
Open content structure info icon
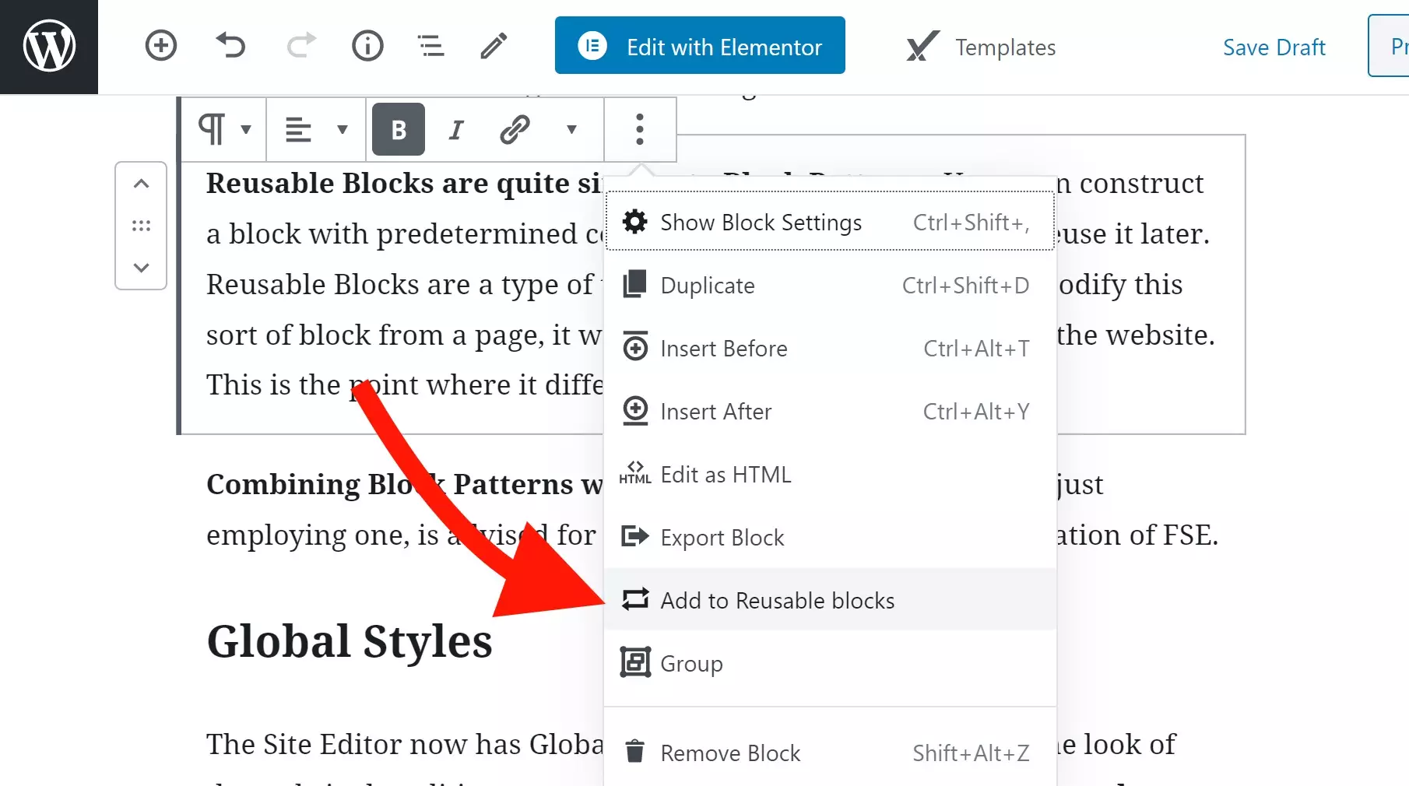(367, 45)
